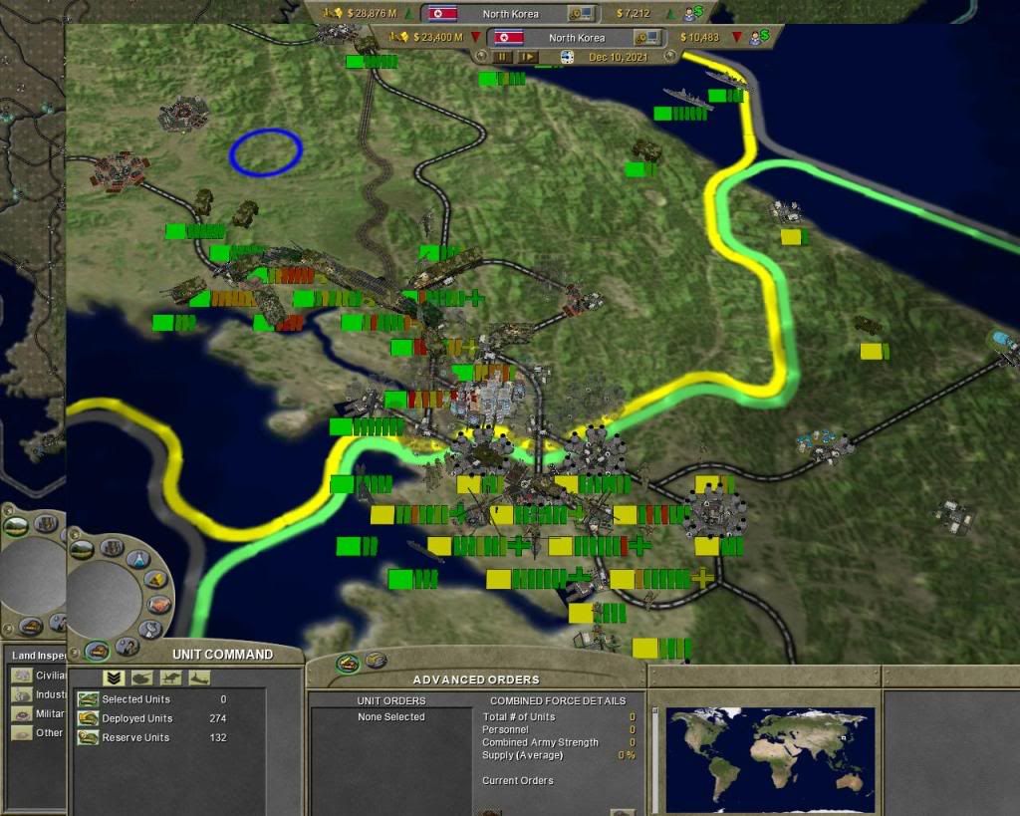Viewport: 1020px width, 816px height.
Task: Click the North Korea name in the front bar
Action: [577, 38]
